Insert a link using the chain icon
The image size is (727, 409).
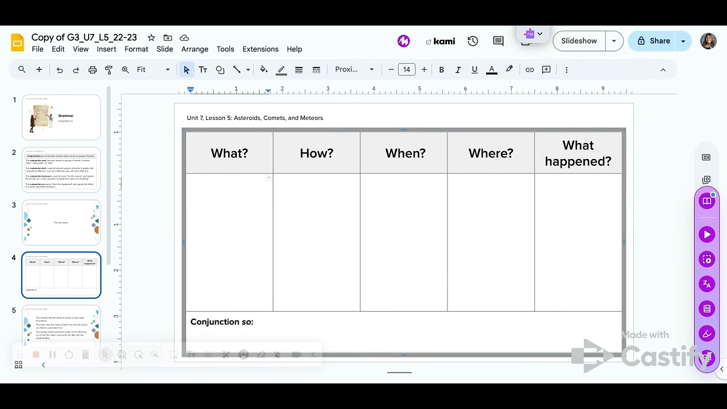point(529,70)
